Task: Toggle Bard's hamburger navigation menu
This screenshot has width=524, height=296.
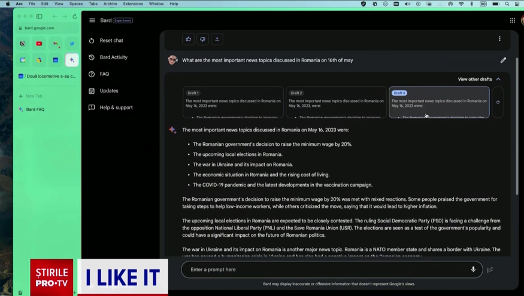Action: 92,20
